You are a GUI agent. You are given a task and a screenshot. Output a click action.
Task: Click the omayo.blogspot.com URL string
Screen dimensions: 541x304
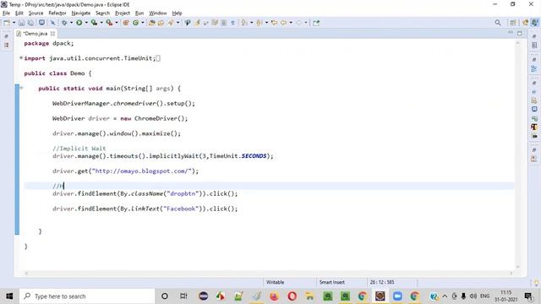[x=141, y=171]
